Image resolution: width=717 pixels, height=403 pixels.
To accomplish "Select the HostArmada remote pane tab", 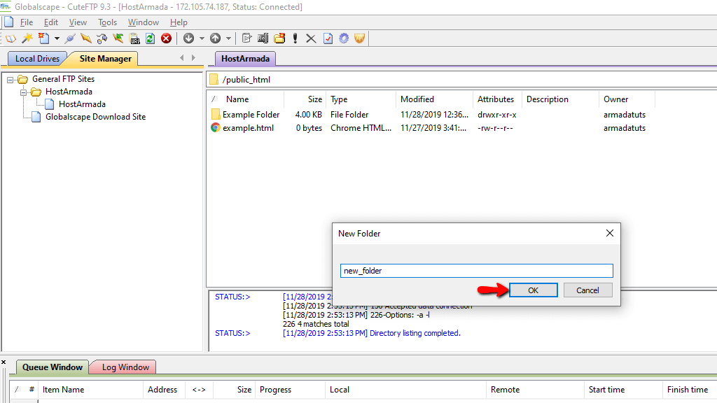I will (x=245, y=59).
